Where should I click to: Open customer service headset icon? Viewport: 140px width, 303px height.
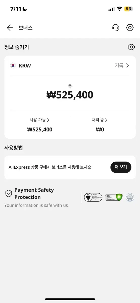click(116, 28)
